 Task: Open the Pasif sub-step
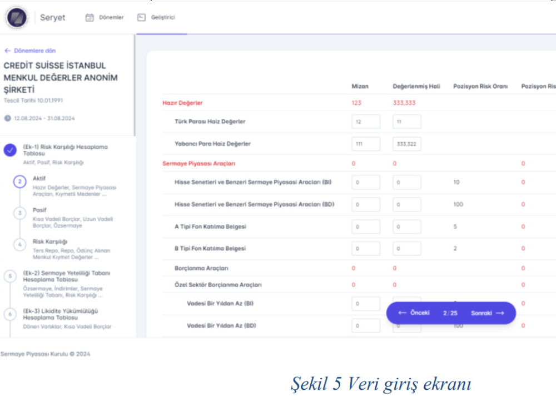39,210
